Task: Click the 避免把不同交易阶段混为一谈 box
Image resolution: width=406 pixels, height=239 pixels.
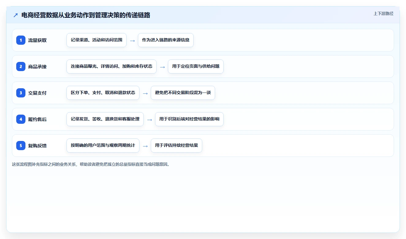Action: pos(183,93)
